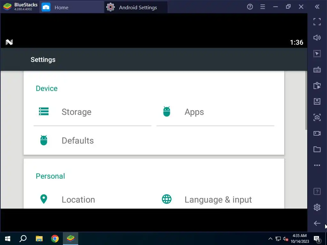Click the Android icon beside Defaults
The width and height of the screenshot is (327, 245).
coord(44,140)
